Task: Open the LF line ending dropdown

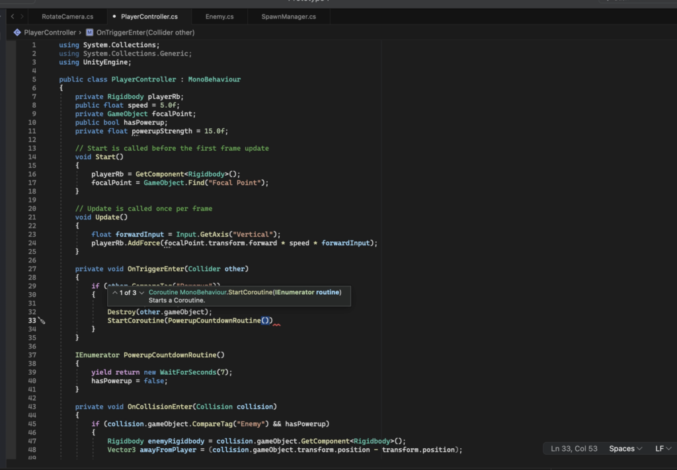Action: tap(662, 448)
